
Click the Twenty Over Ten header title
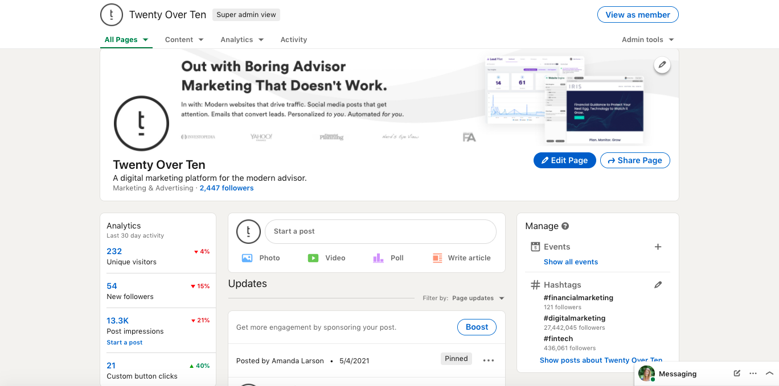[x=167, y=15]
